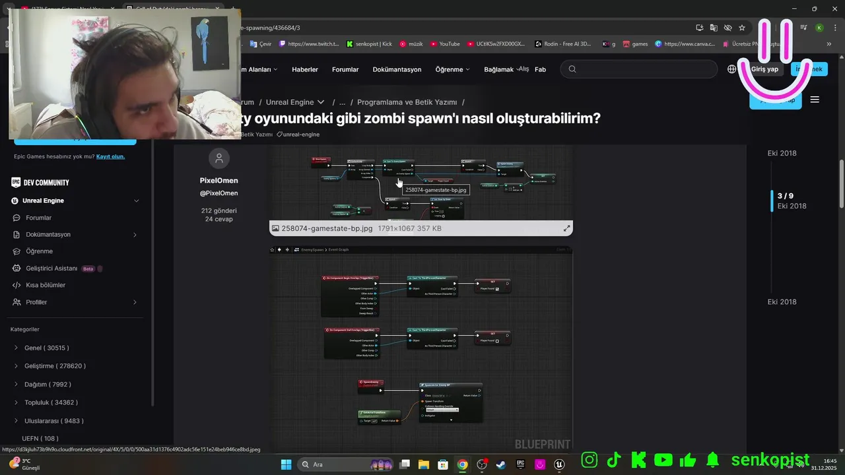Open the 258074-gamestate-bp.jpg file link
This screenshot has height=475, width=845.
327,228
